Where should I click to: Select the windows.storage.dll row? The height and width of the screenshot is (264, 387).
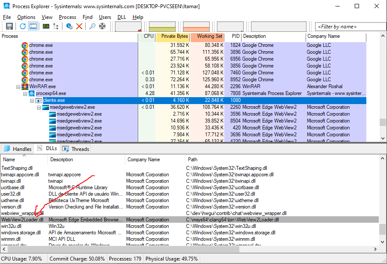[x=189, y=233]
